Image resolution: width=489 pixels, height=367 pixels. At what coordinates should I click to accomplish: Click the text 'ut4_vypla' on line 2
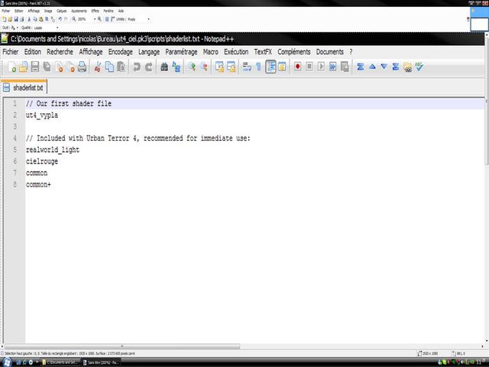pos(42,115)
